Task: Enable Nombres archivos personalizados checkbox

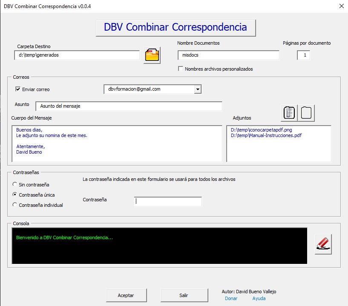Action: click(x=181, y=69)
